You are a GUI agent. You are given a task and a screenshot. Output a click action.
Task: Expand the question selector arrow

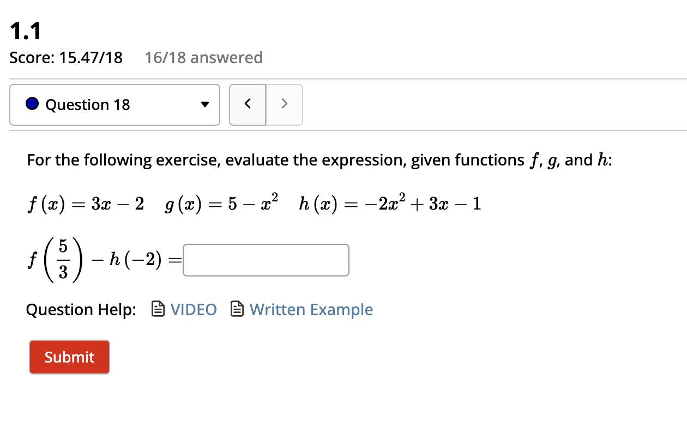coord(205,105)
